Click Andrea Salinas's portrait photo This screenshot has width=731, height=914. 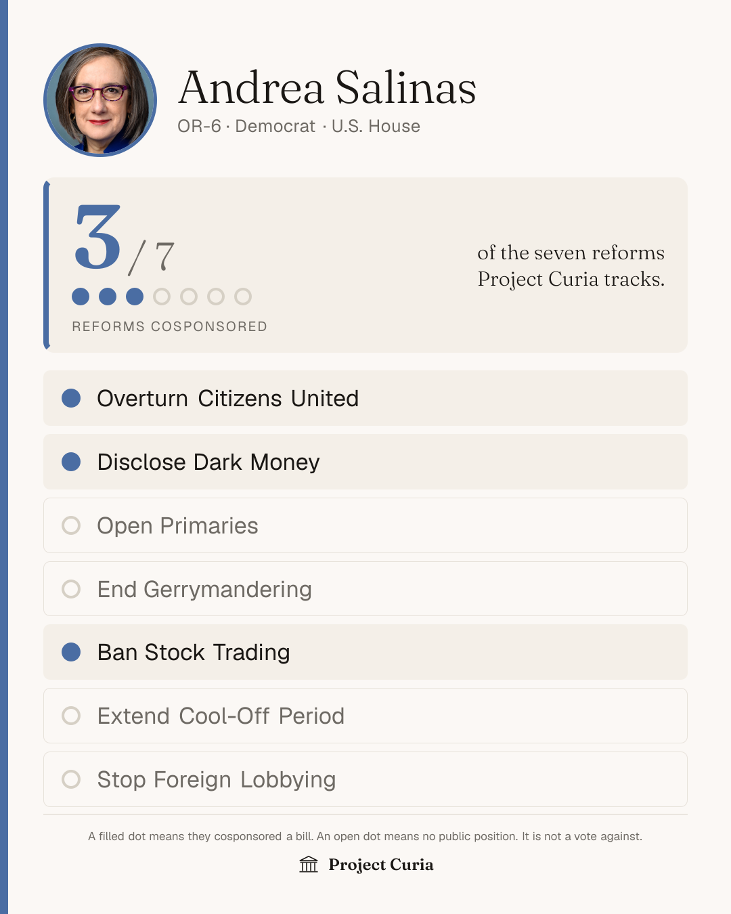100,100
